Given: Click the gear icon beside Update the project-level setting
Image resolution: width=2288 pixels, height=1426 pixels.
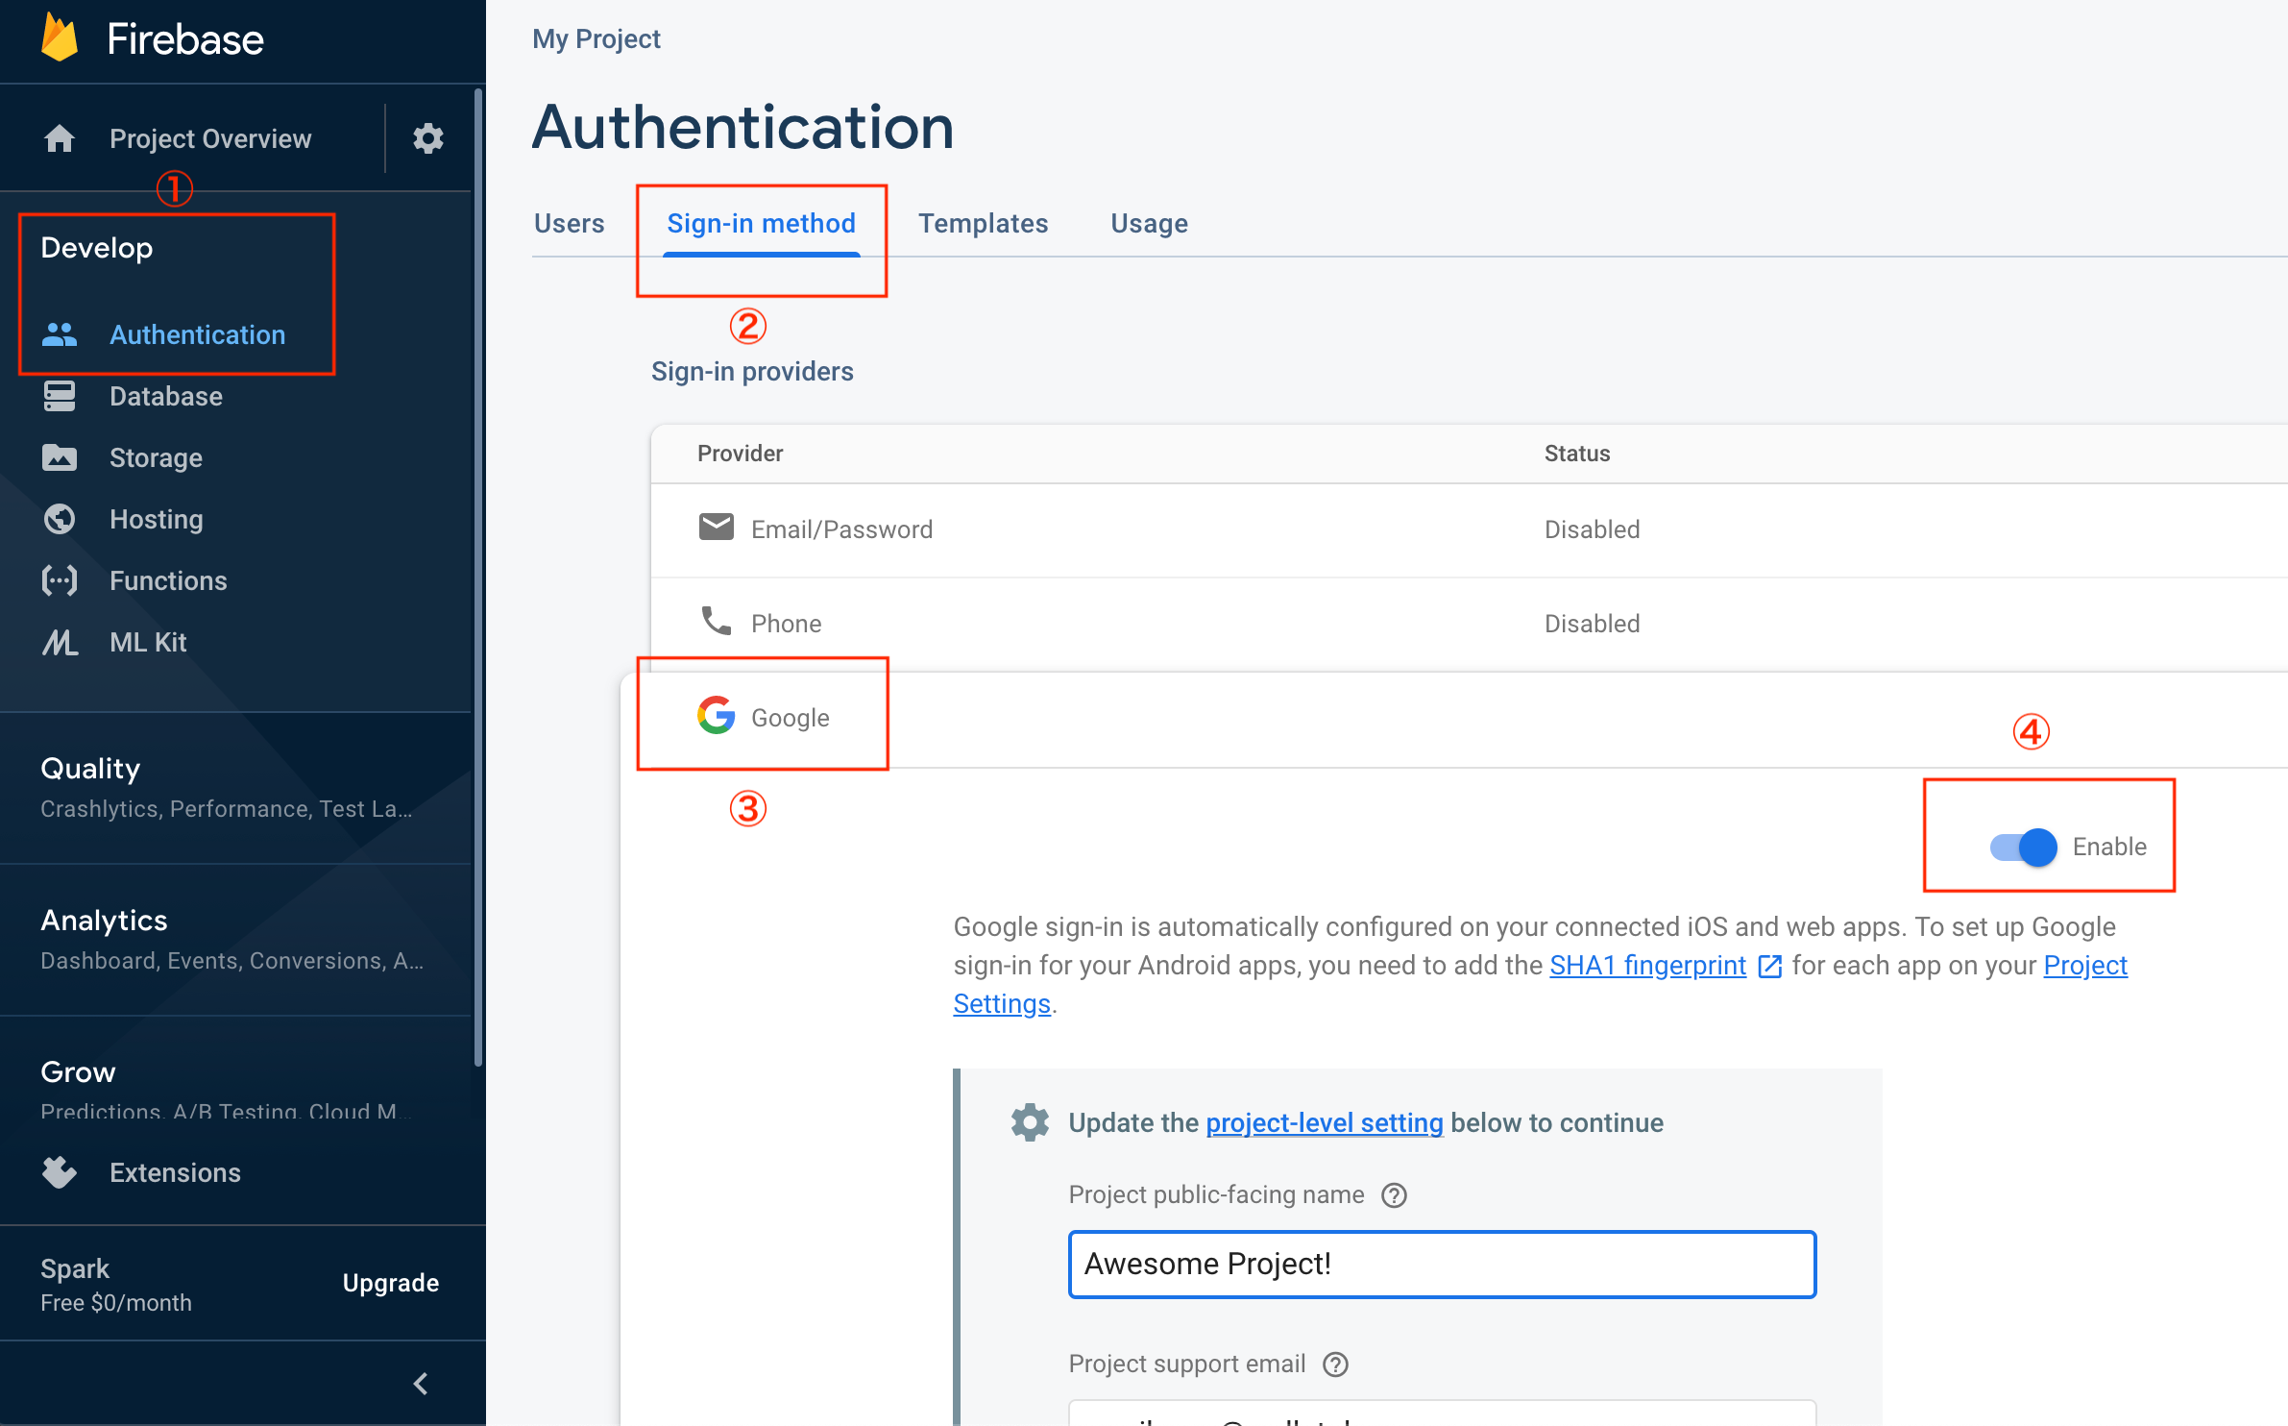Looking at the screenshot, I should click(x=1030, y=1122).
